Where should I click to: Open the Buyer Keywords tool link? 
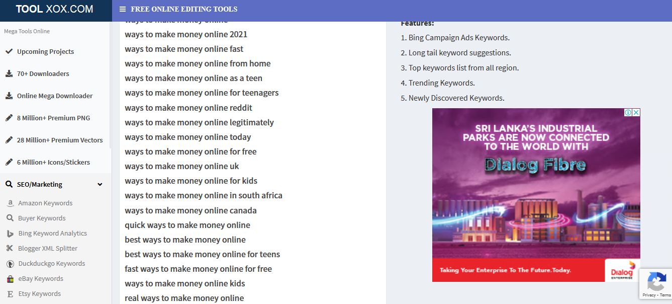pos(42,218)
